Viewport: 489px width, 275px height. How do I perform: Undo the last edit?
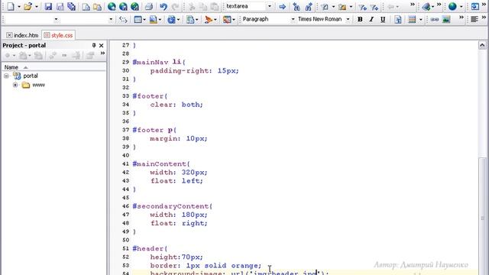coord(163,6)
